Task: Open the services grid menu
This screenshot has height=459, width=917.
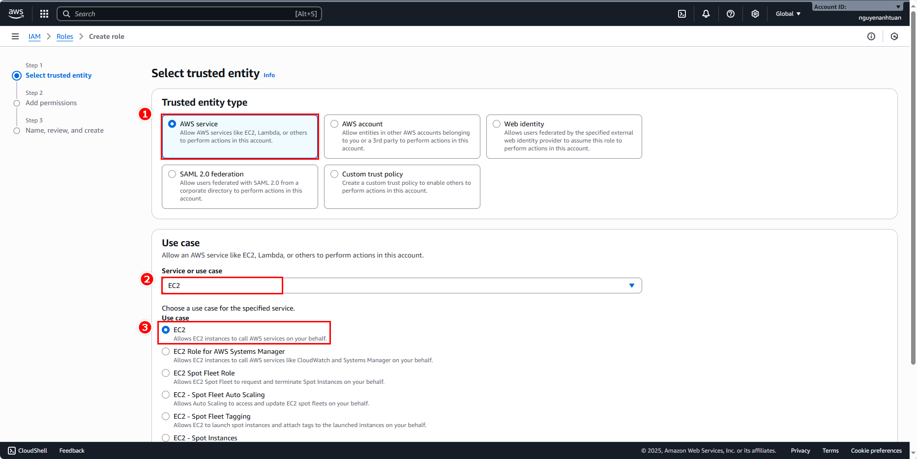Action: pyautogui.click(x=44, y=14)
